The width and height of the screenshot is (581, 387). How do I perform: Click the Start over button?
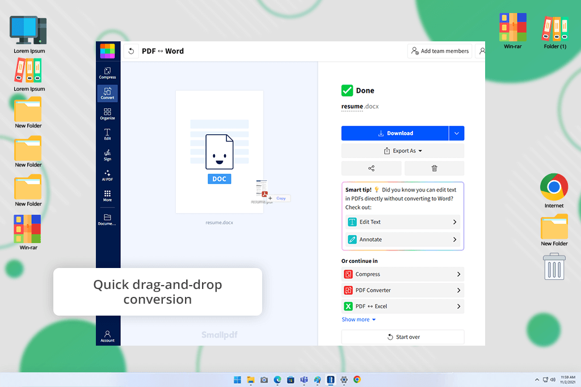pyautogui.click(x=403, y=337)
